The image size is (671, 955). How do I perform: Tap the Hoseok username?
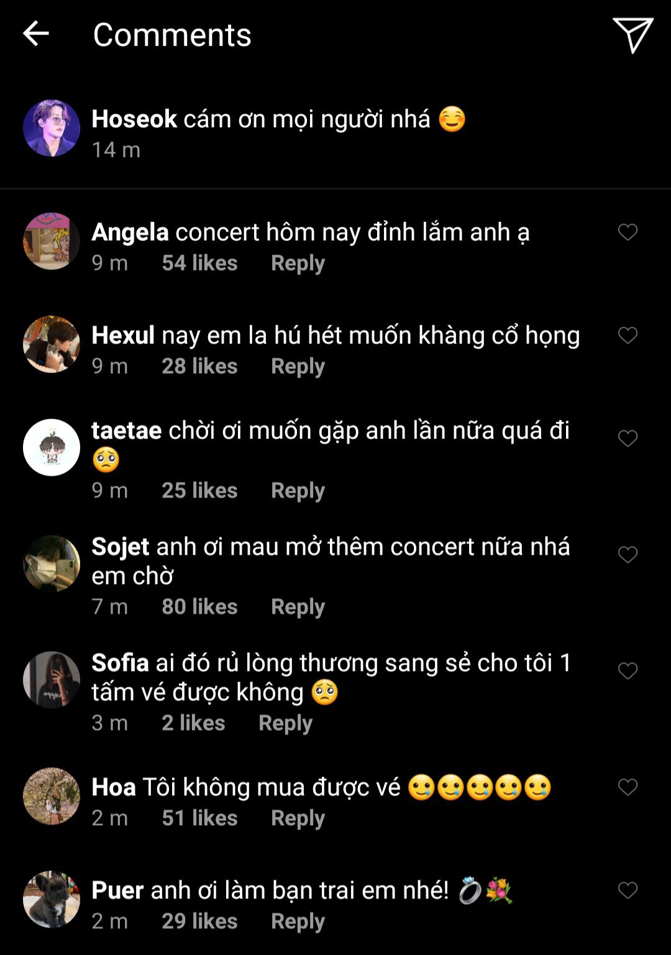[x=134, y=119]
